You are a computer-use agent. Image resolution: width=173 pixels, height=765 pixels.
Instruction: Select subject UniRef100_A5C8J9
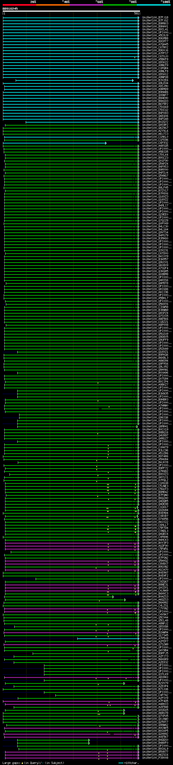(x=155, y=35)
